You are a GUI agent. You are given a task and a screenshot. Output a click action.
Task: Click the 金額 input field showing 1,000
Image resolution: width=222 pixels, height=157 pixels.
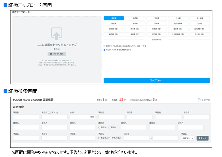pos(83,117)
